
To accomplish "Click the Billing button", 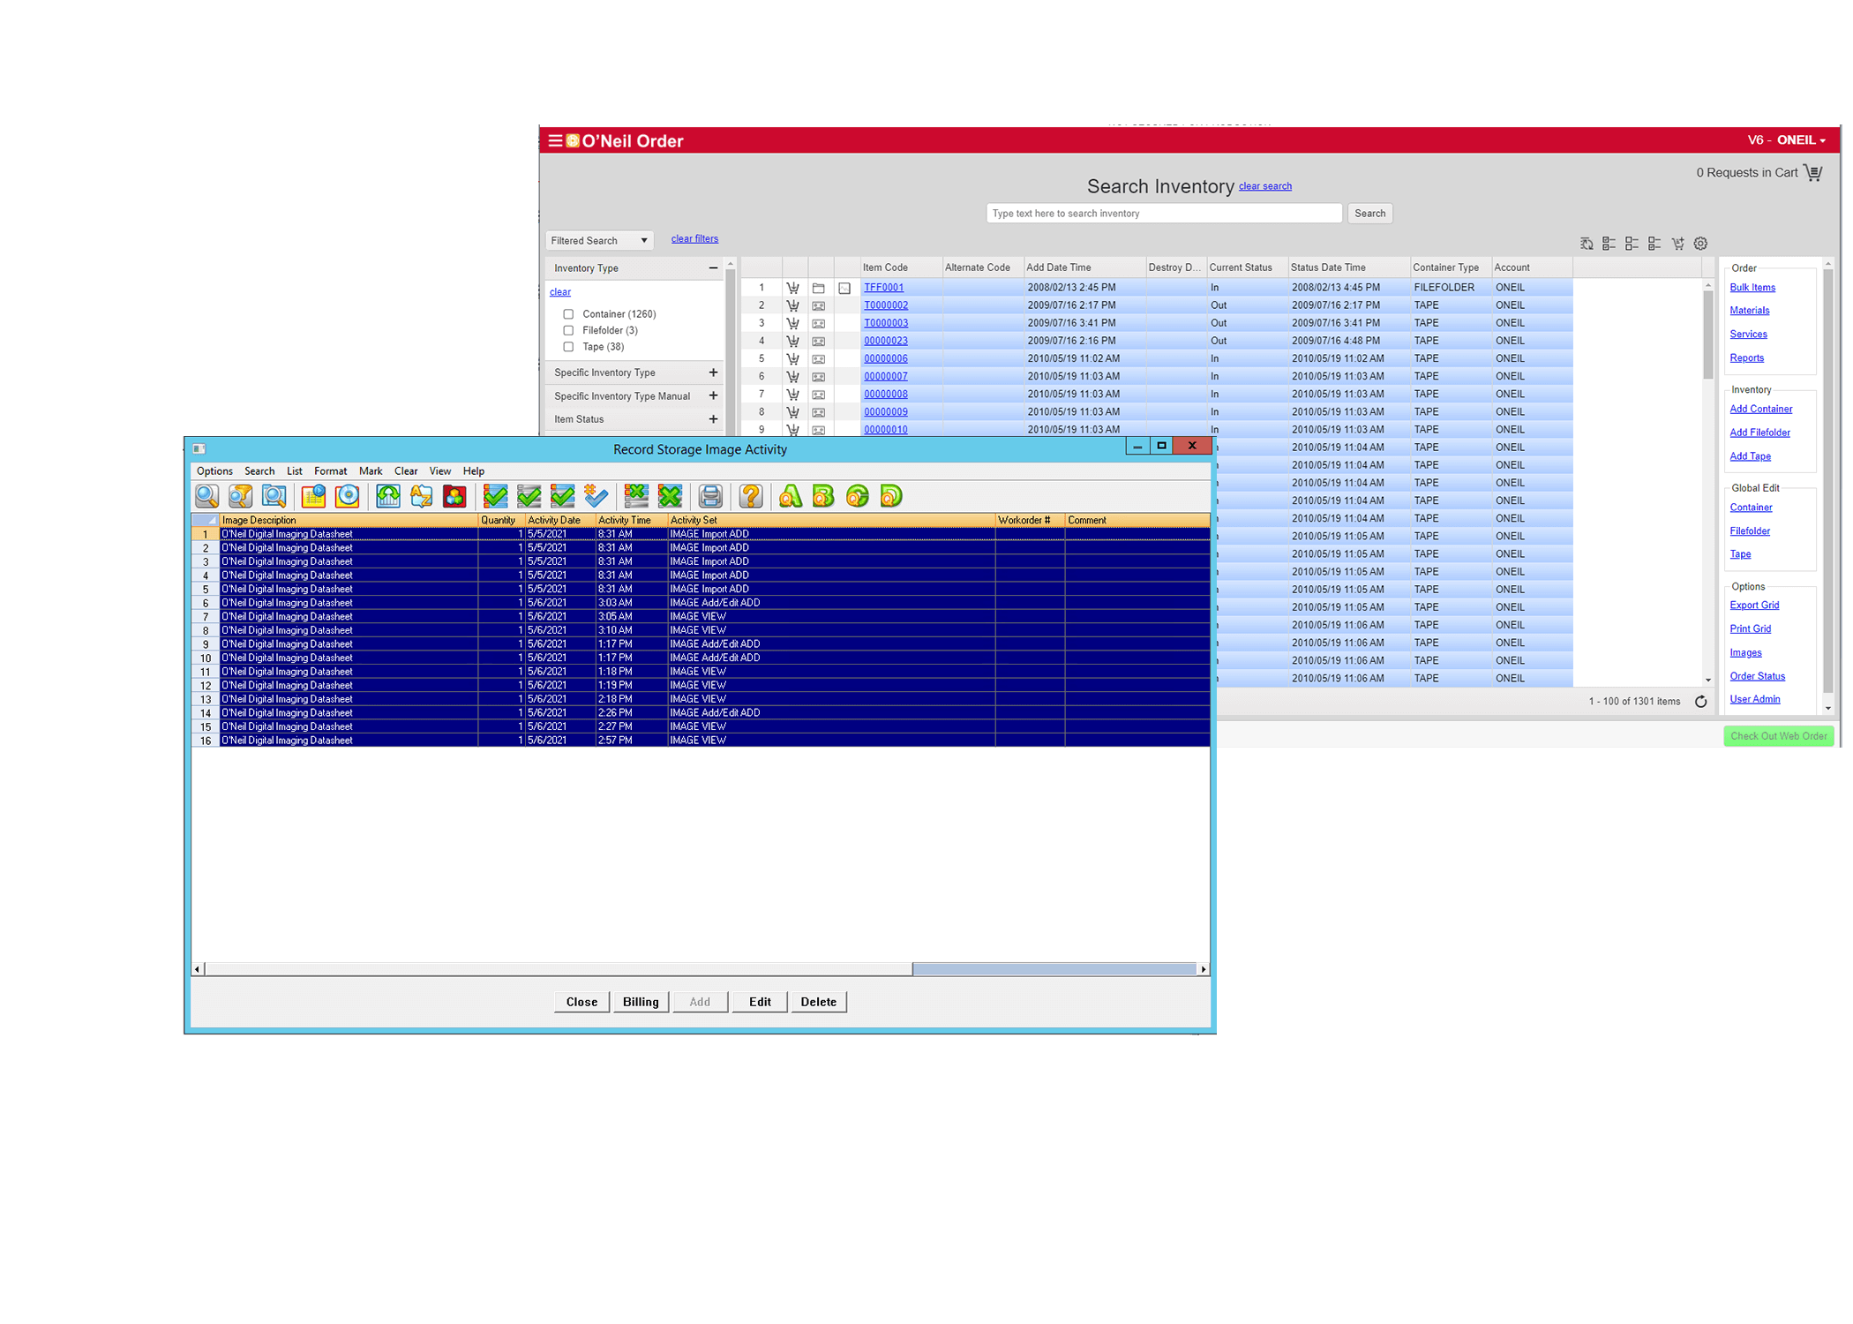I will (641, 1002).
